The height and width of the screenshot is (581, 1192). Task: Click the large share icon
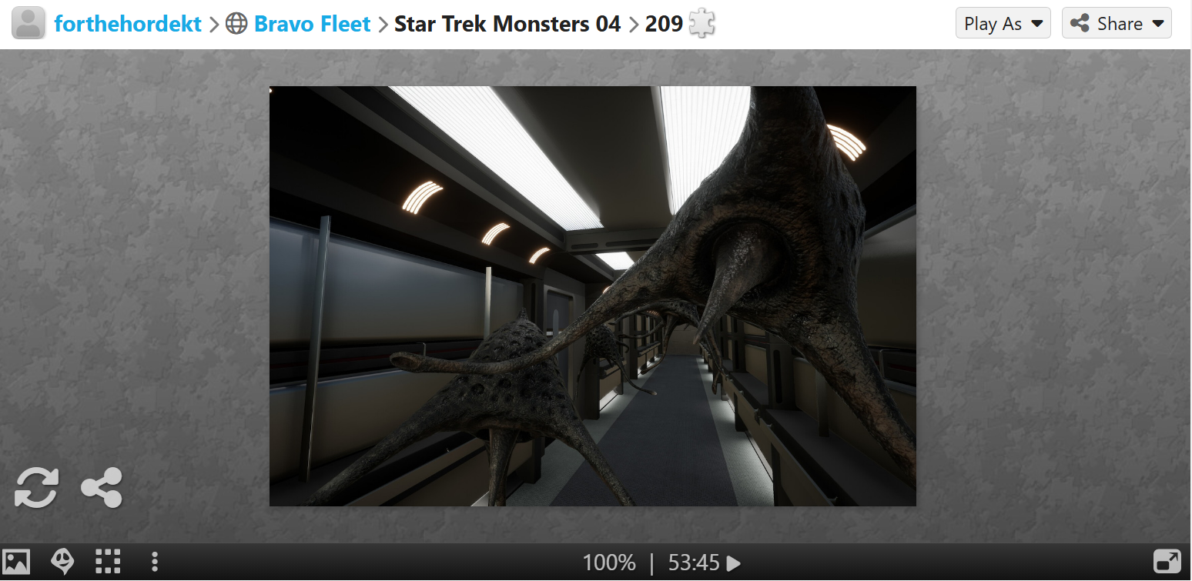click(x=102, y=488)
